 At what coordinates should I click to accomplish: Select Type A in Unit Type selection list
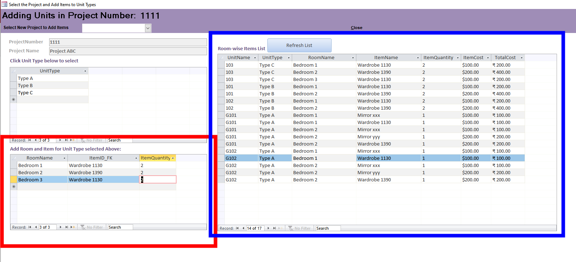[52, 78]
